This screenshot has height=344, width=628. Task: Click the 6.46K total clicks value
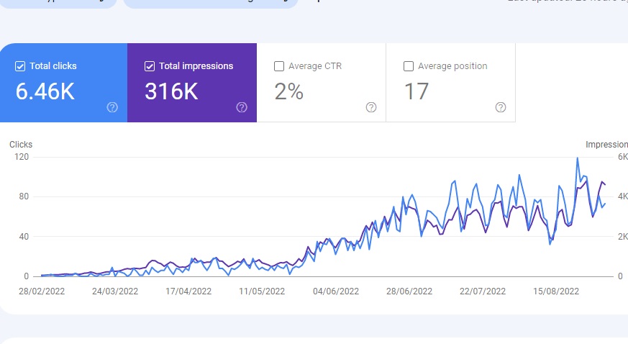pyautogui.click(x=45, y=91)
